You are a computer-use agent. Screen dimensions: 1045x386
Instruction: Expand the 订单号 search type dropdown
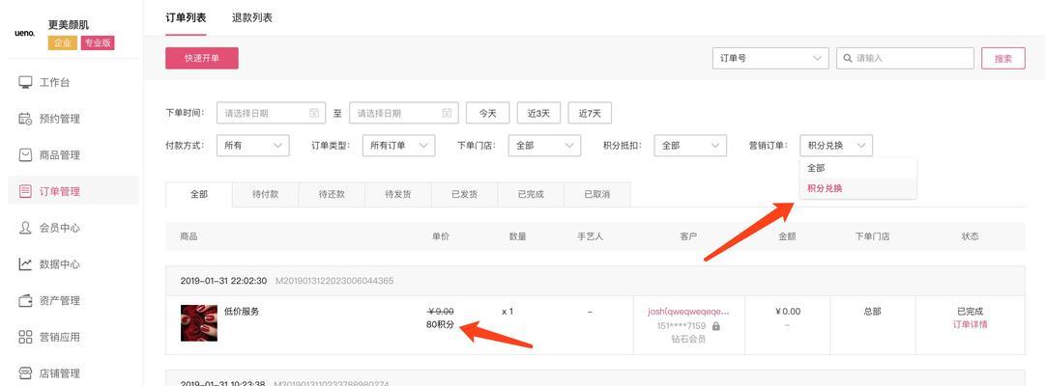click(770, 59)
